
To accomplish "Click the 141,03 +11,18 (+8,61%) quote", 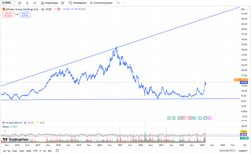I will (x=74, y=9).
